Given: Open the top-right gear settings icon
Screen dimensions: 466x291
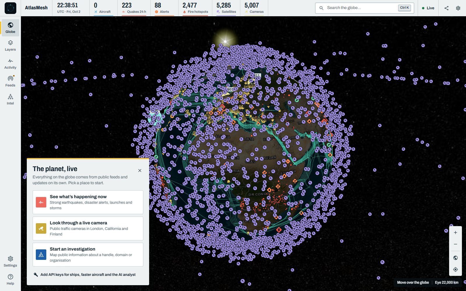Looking at the screenshot, I should [x=458, y=8].
